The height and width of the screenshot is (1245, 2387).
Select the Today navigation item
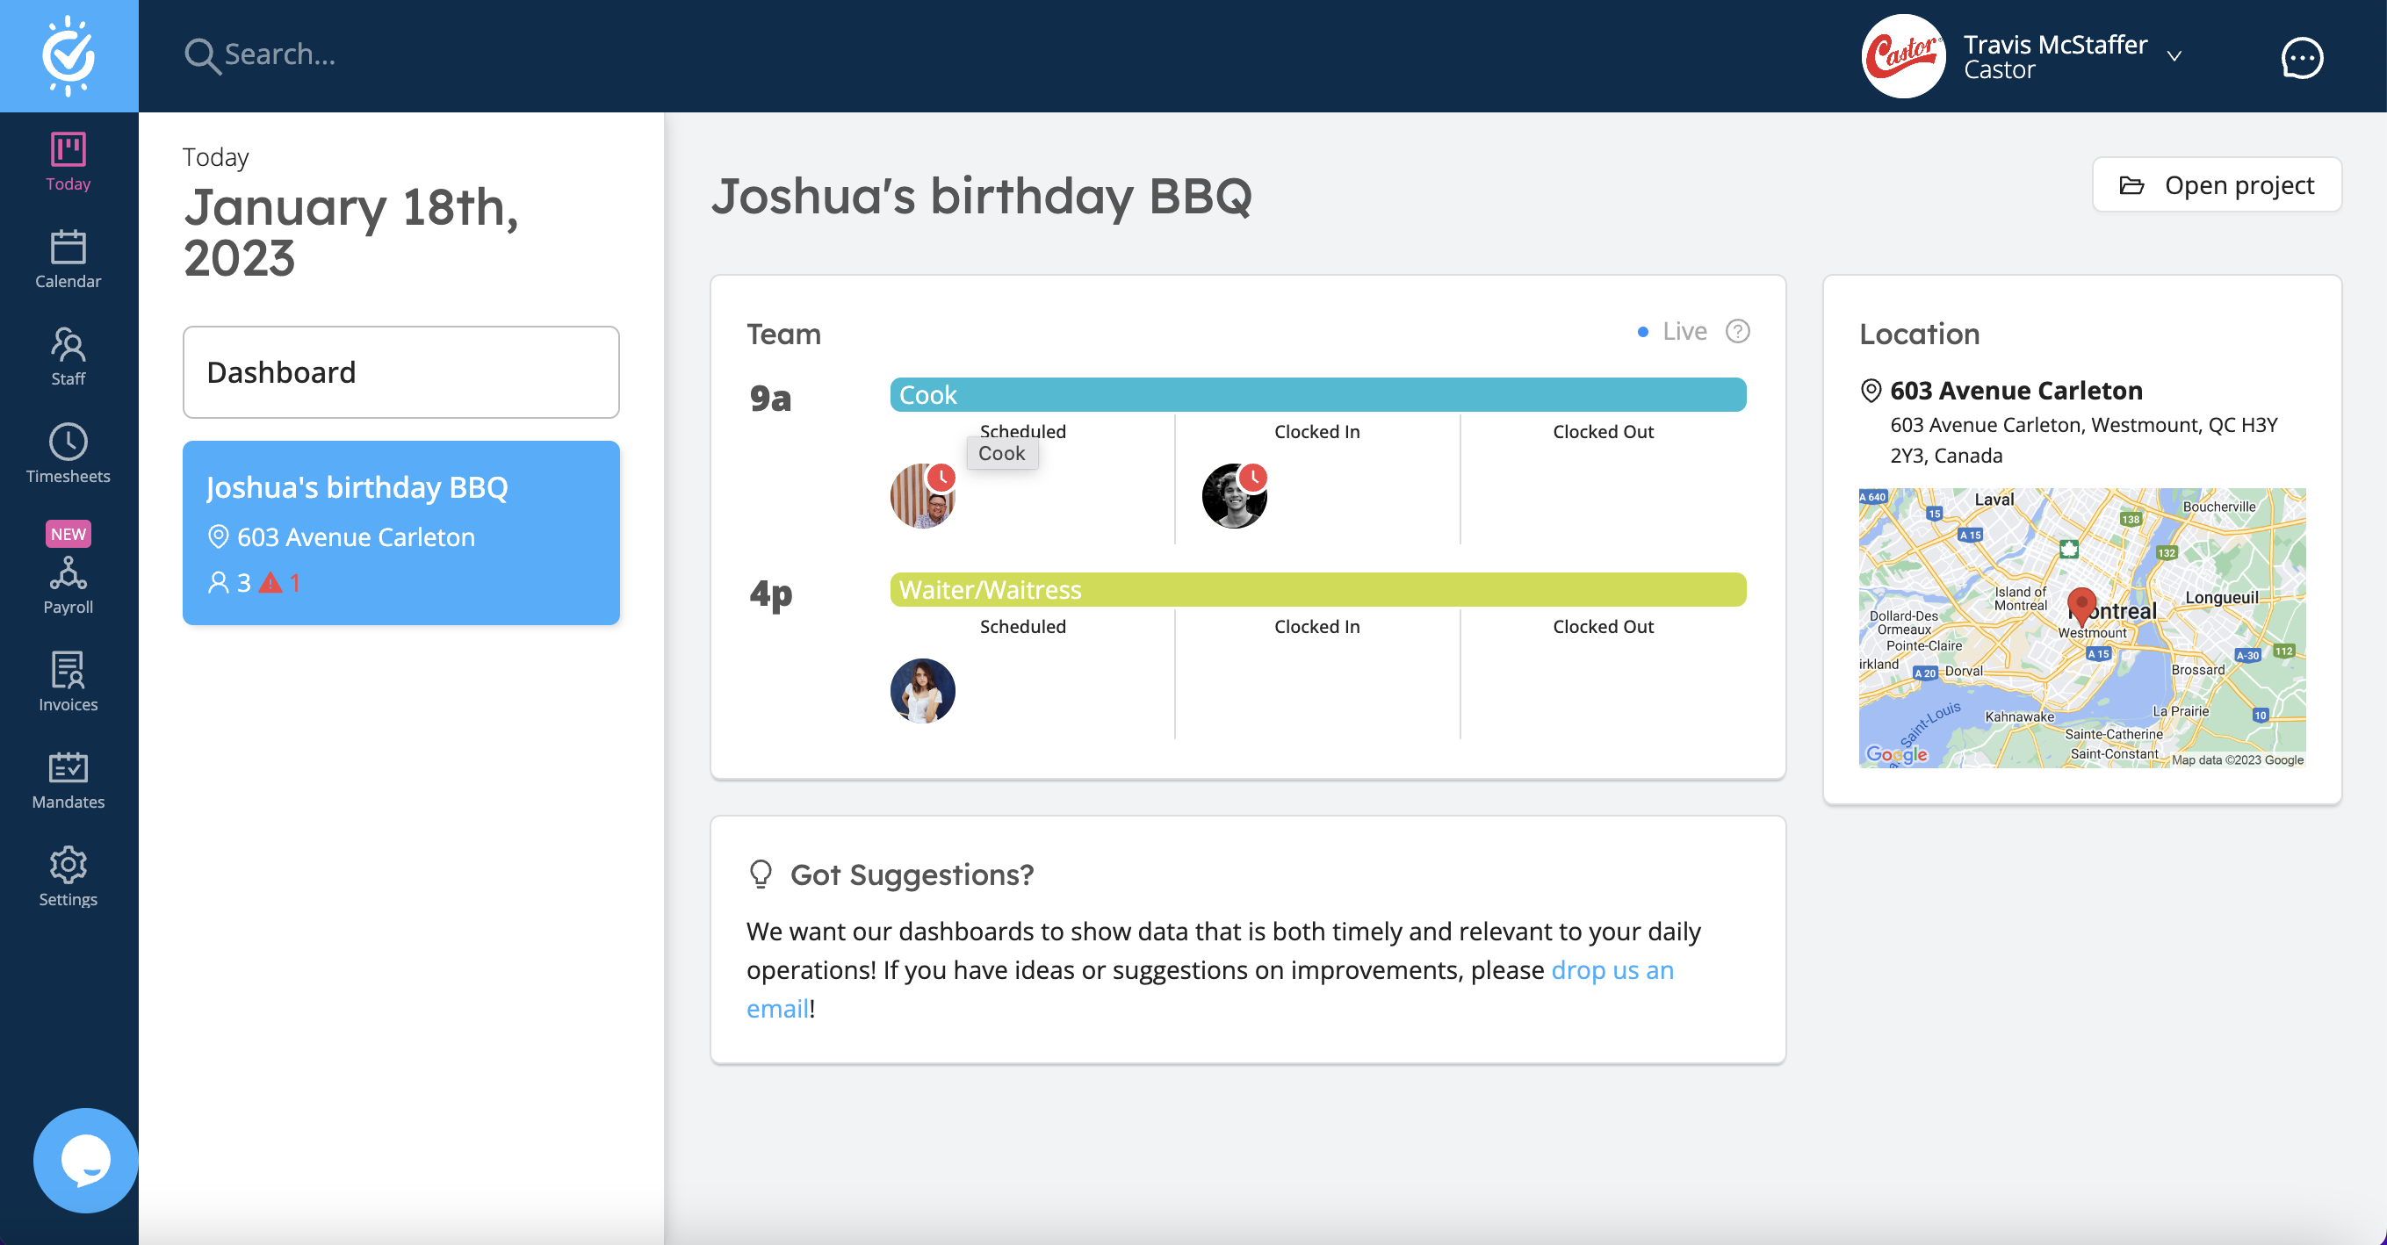tap(68, 161)
